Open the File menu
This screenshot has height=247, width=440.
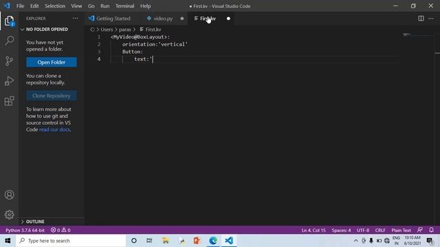(x=20, y=6)
